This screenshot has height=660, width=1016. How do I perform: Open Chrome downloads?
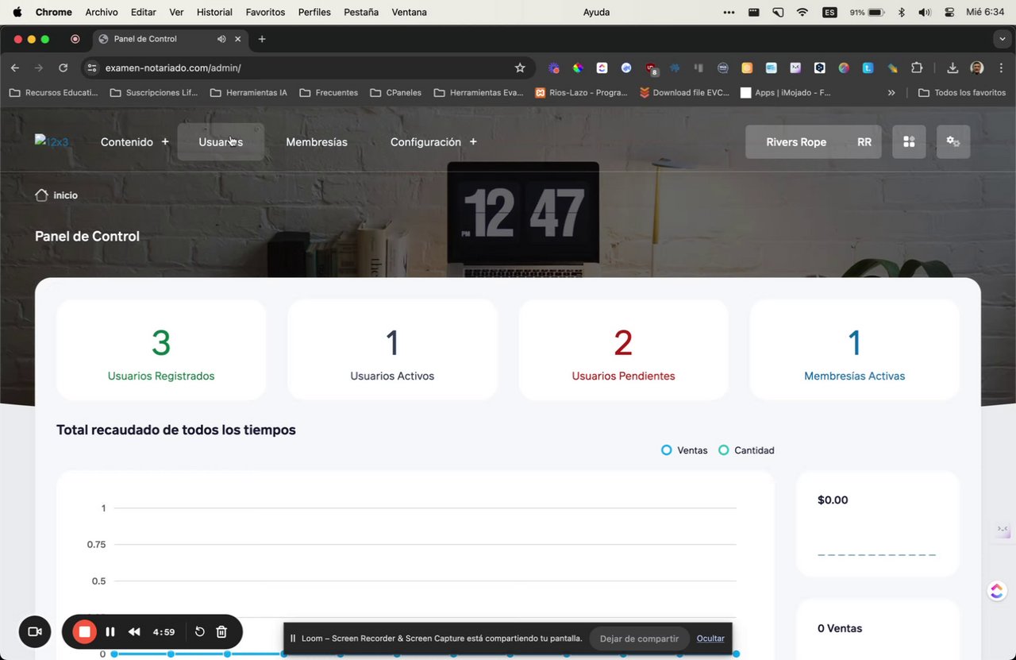coord(952,68)
